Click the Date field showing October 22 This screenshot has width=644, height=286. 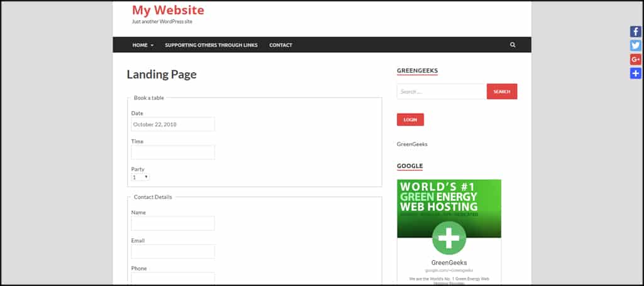tap(173, 124)
